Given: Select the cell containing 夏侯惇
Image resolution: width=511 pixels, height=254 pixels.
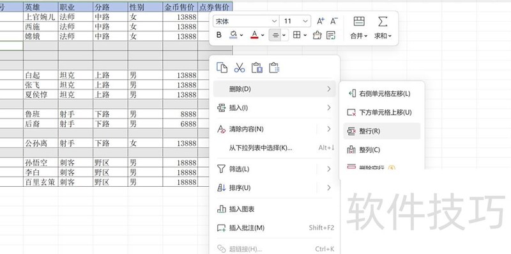Looking at the screenshot, I should (x=41, y=95).
